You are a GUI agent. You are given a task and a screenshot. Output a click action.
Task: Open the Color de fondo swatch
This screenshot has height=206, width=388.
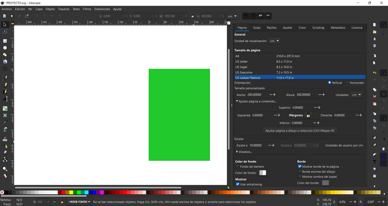click(262, 173)
